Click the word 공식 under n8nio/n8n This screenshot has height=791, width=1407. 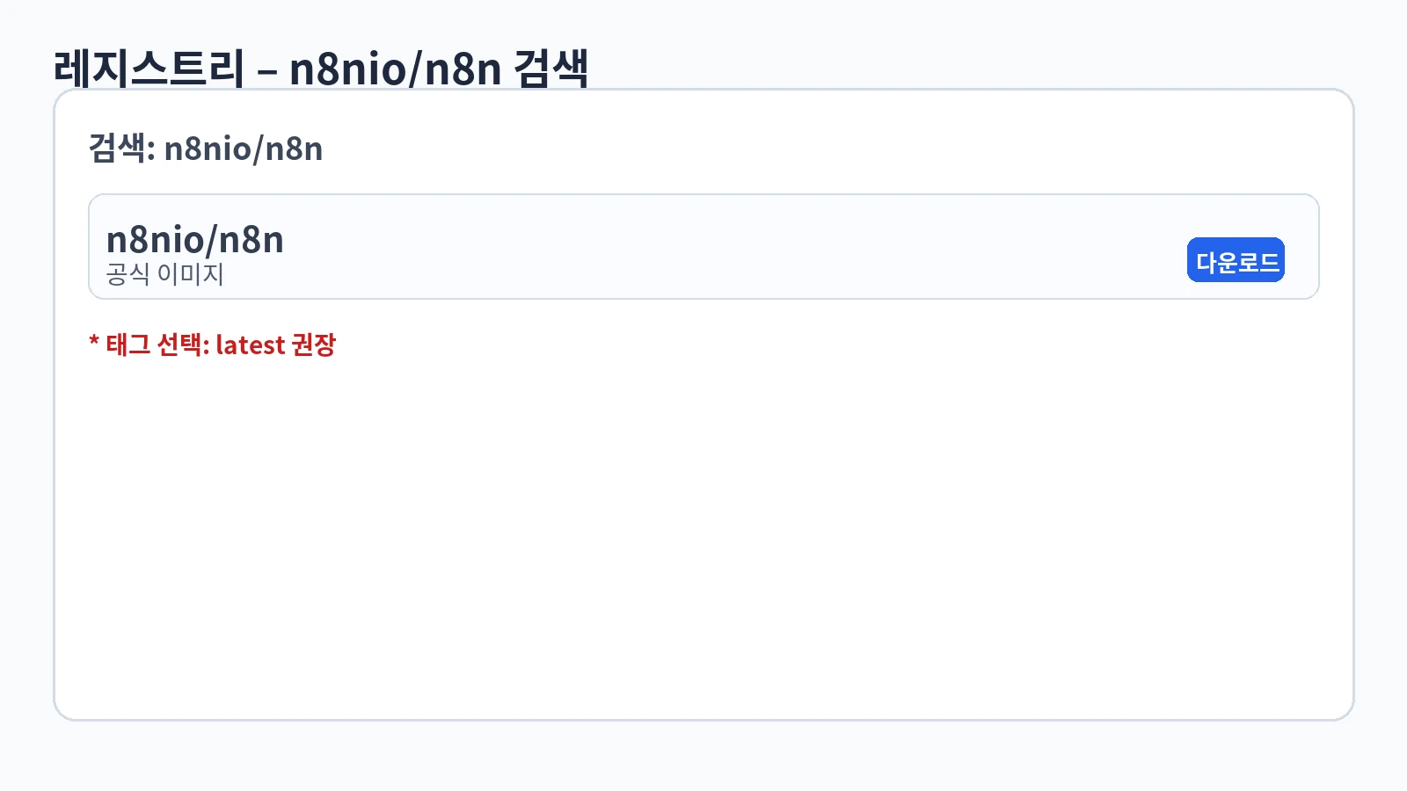(128, 274)
